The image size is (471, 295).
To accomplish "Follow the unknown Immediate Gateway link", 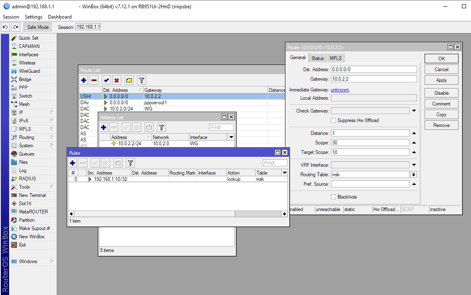I will [340, 90].
